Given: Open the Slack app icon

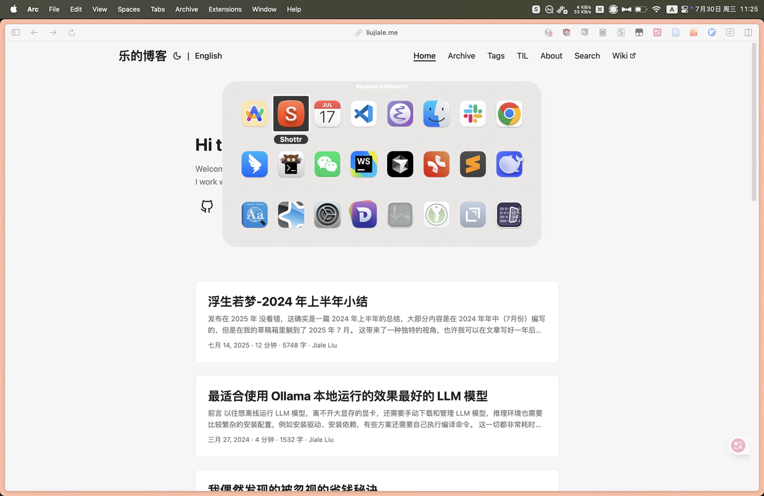Looking at the screenshot, I should point(472,114).
